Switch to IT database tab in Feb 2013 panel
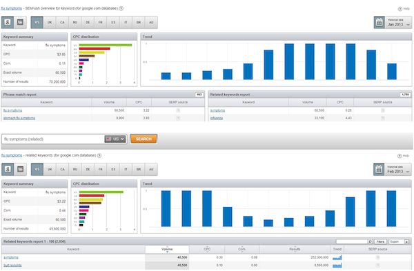The width and height of the screenshot is (414, 271). coord(126,170)
